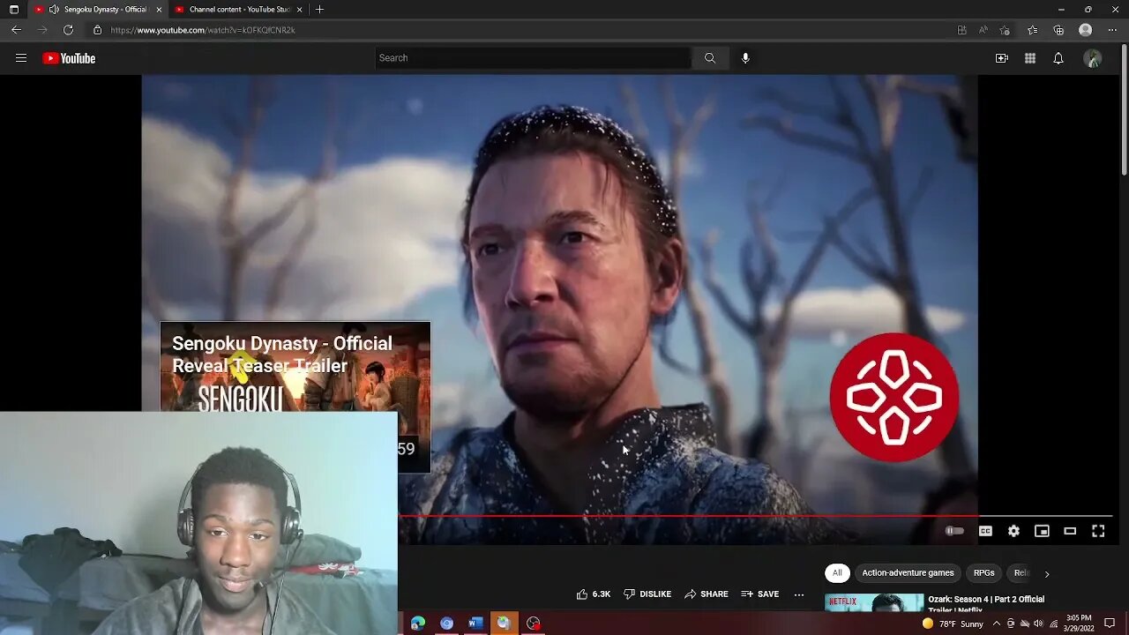Open Edge settings and more menu
Viewport: 1129px width, 635px height.
click(1112, 30)
